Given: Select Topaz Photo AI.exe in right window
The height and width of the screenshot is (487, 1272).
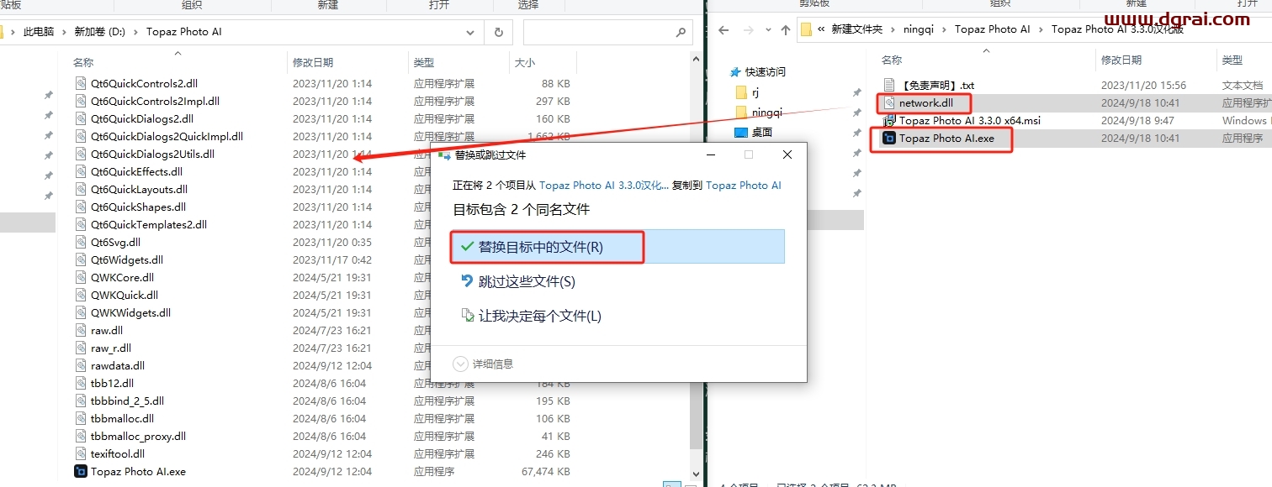Looking at the screenshot, I should coord(946,138).
